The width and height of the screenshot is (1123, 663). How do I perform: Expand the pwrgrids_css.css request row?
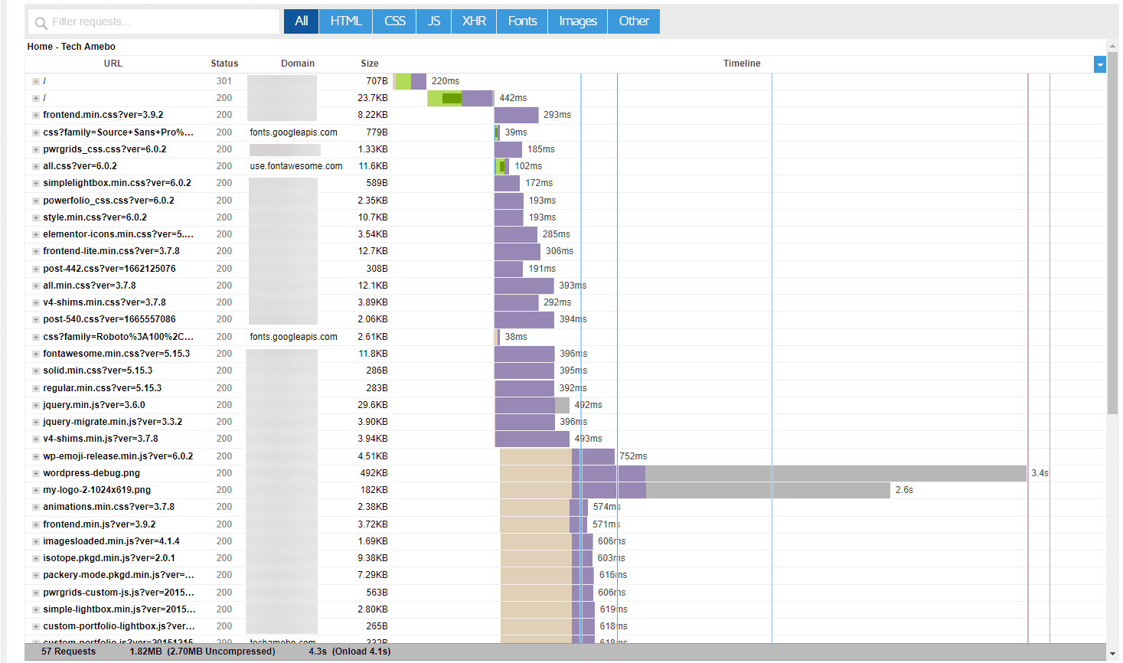click(35, 149)
